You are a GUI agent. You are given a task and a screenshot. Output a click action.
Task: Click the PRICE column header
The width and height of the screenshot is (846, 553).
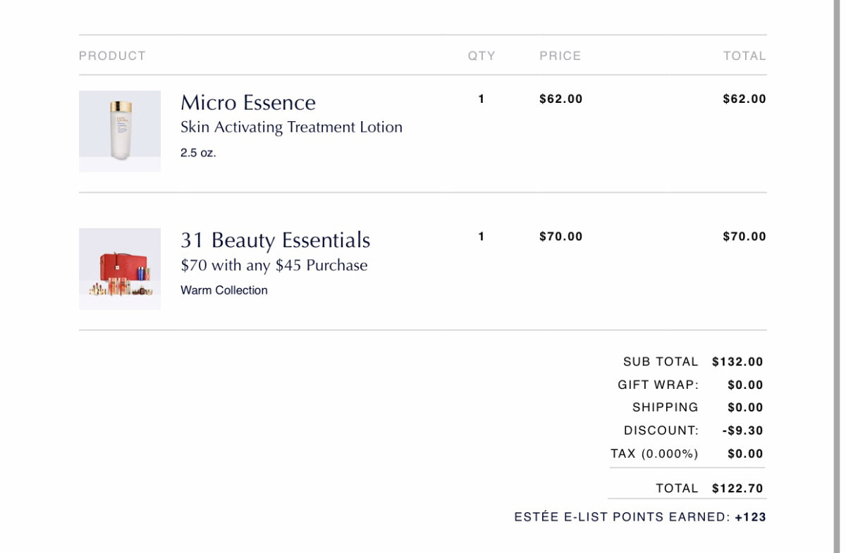[560, 56]
